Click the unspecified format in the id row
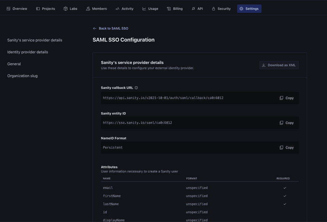The height and width of the screenshot is (222, 327). pos(197,212)
